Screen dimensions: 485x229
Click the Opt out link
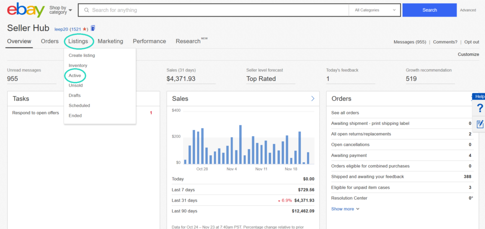tap(472, 42)
